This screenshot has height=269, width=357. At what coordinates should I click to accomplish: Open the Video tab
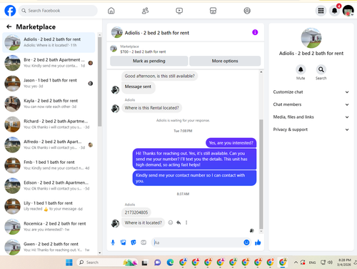[x=179, y=11]
